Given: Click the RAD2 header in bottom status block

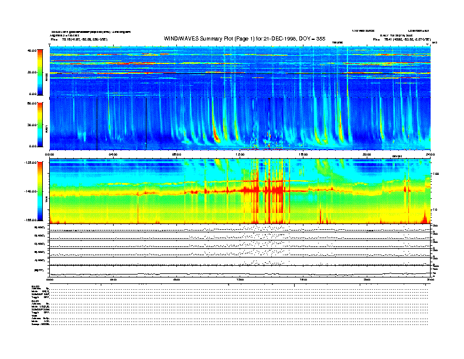Looking at the screenshot, I should [x=35, y=287].
